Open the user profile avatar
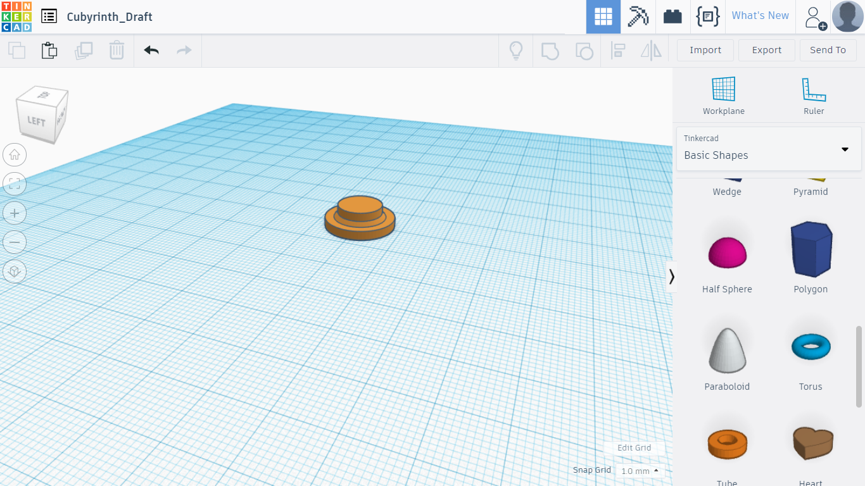Image resolution: width=865 pixels, height=486 pixels. 847,16
